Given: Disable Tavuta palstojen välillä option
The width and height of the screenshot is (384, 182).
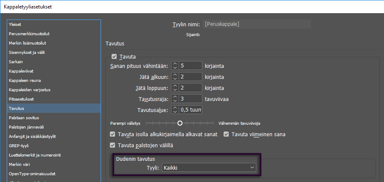Looking at the screenshot, I should click(x=112, y=146).
